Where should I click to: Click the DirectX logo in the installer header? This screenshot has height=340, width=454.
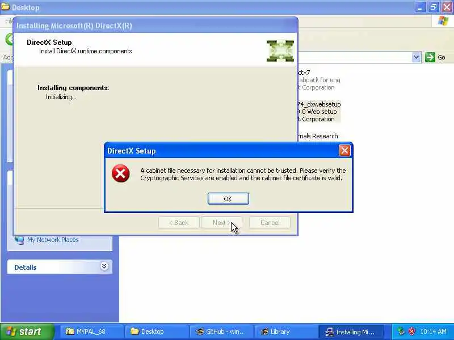pos(280,51)
